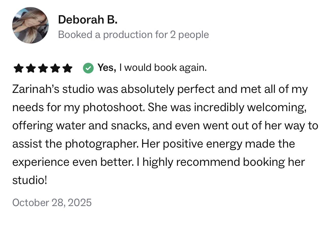Screen dimensions: 335x242
Task: Click the bold "Yes," label
Action: point(107,68)
